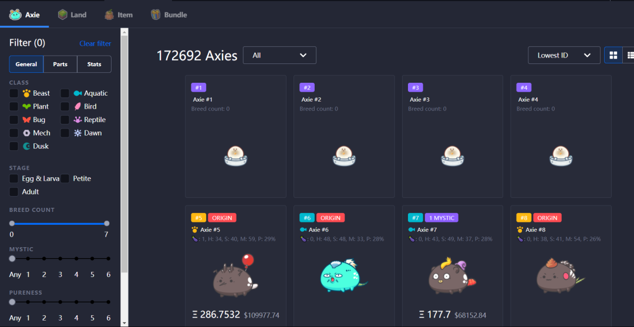Open the Axie #7 mystic image
This screenshot has width=634, height=327.
pyautogui.click(x=453, y=276)
